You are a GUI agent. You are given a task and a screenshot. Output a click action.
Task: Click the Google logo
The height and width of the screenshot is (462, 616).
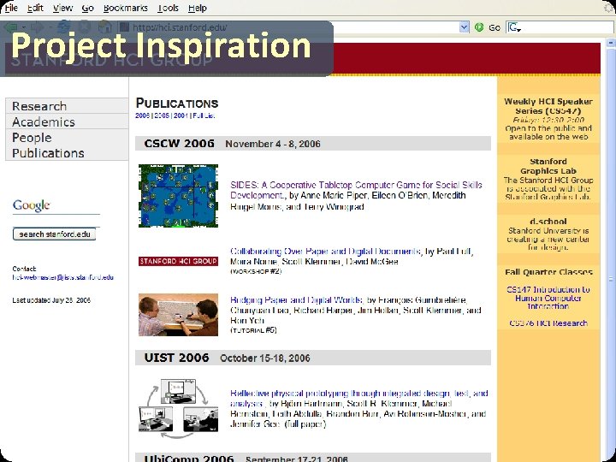tap(32, 205)
